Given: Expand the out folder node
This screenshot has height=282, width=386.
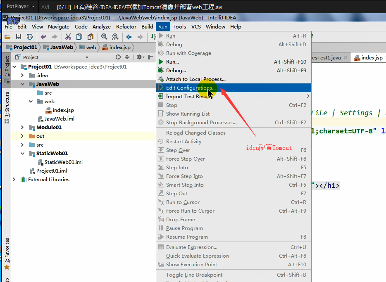Looking at the screenshot, I should [22, 136].
